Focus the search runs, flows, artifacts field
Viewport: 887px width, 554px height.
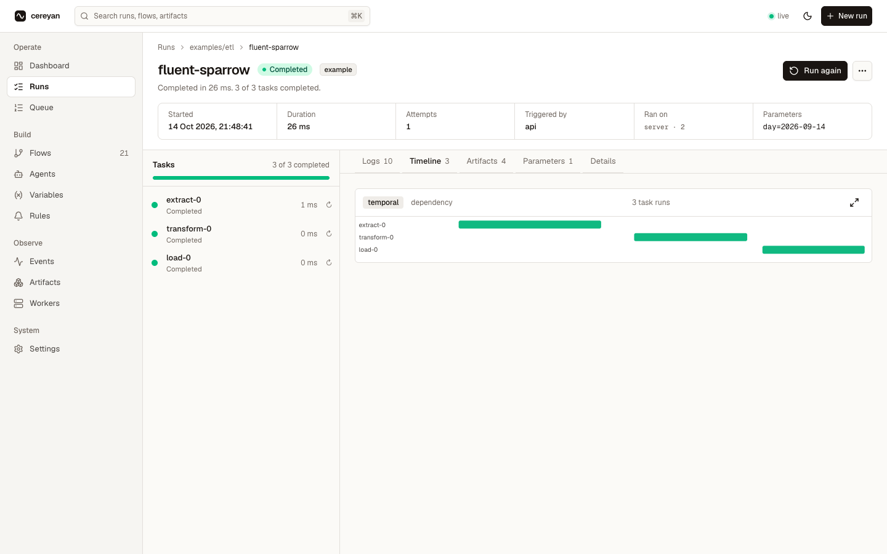(222, 16)
